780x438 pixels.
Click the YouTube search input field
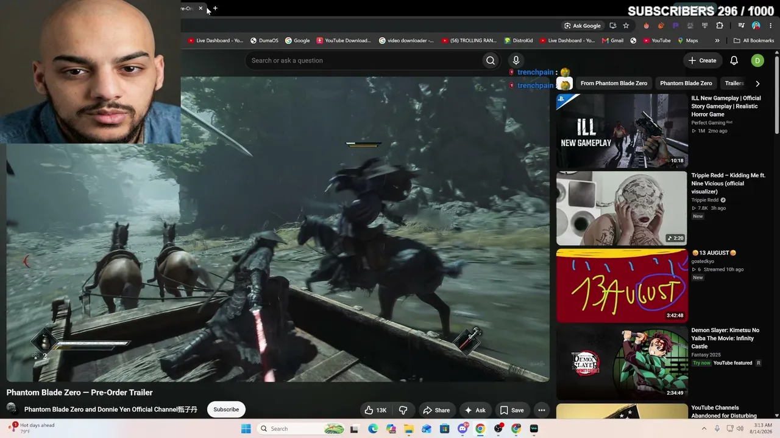coord(364,60)
